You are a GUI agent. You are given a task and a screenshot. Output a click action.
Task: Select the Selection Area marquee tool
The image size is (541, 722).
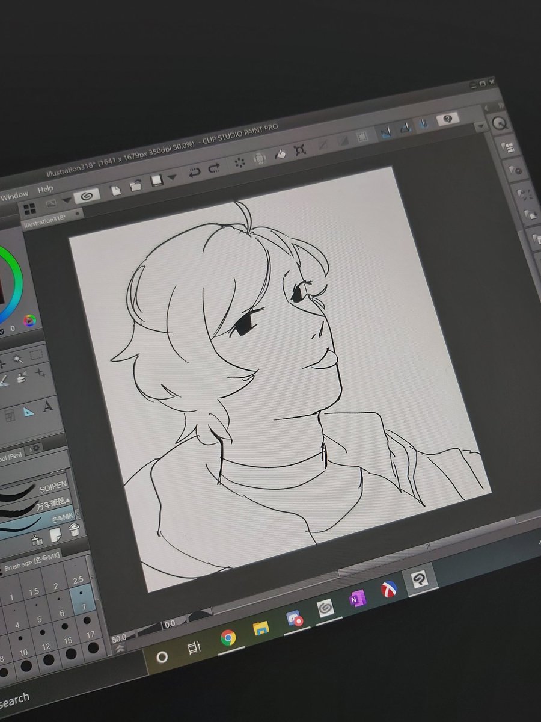click(37, 356)
